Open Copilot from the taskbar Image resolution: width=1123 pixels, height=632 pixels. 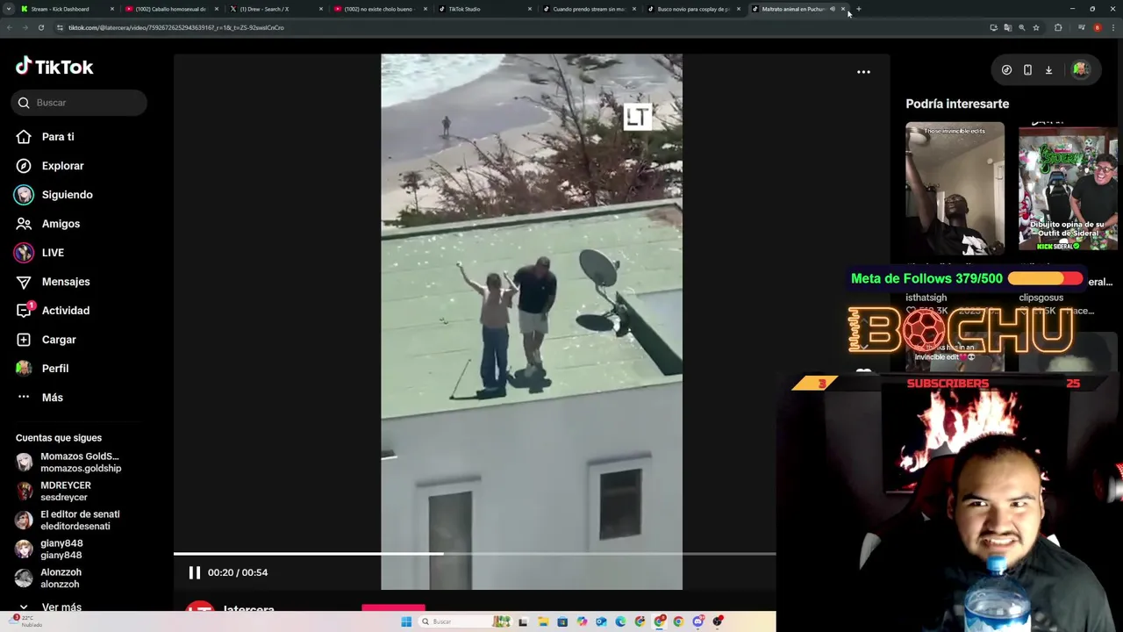pyautogui.click(x=582, y=621)
